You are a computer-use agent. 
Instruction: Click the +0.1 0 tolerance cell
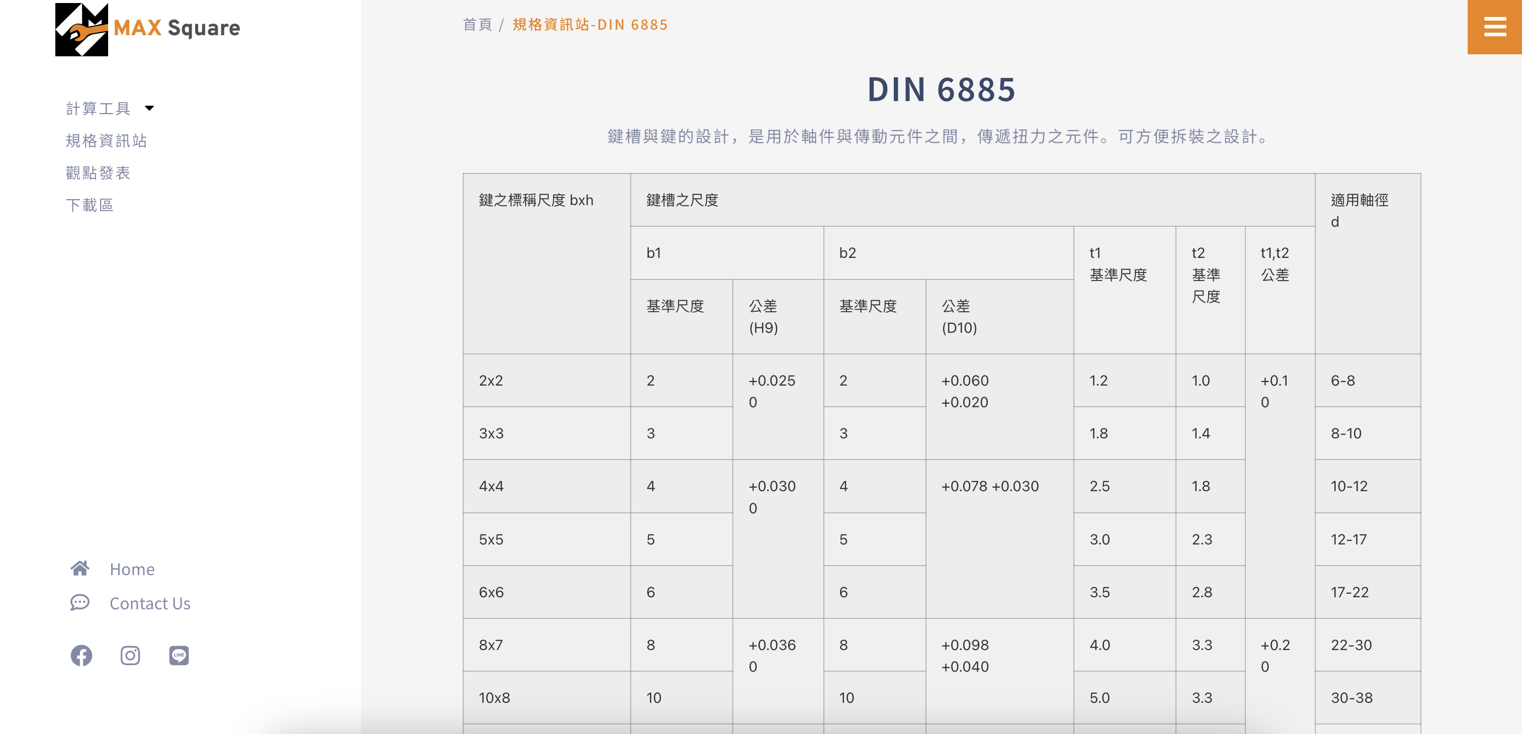tap(1280, 486)
